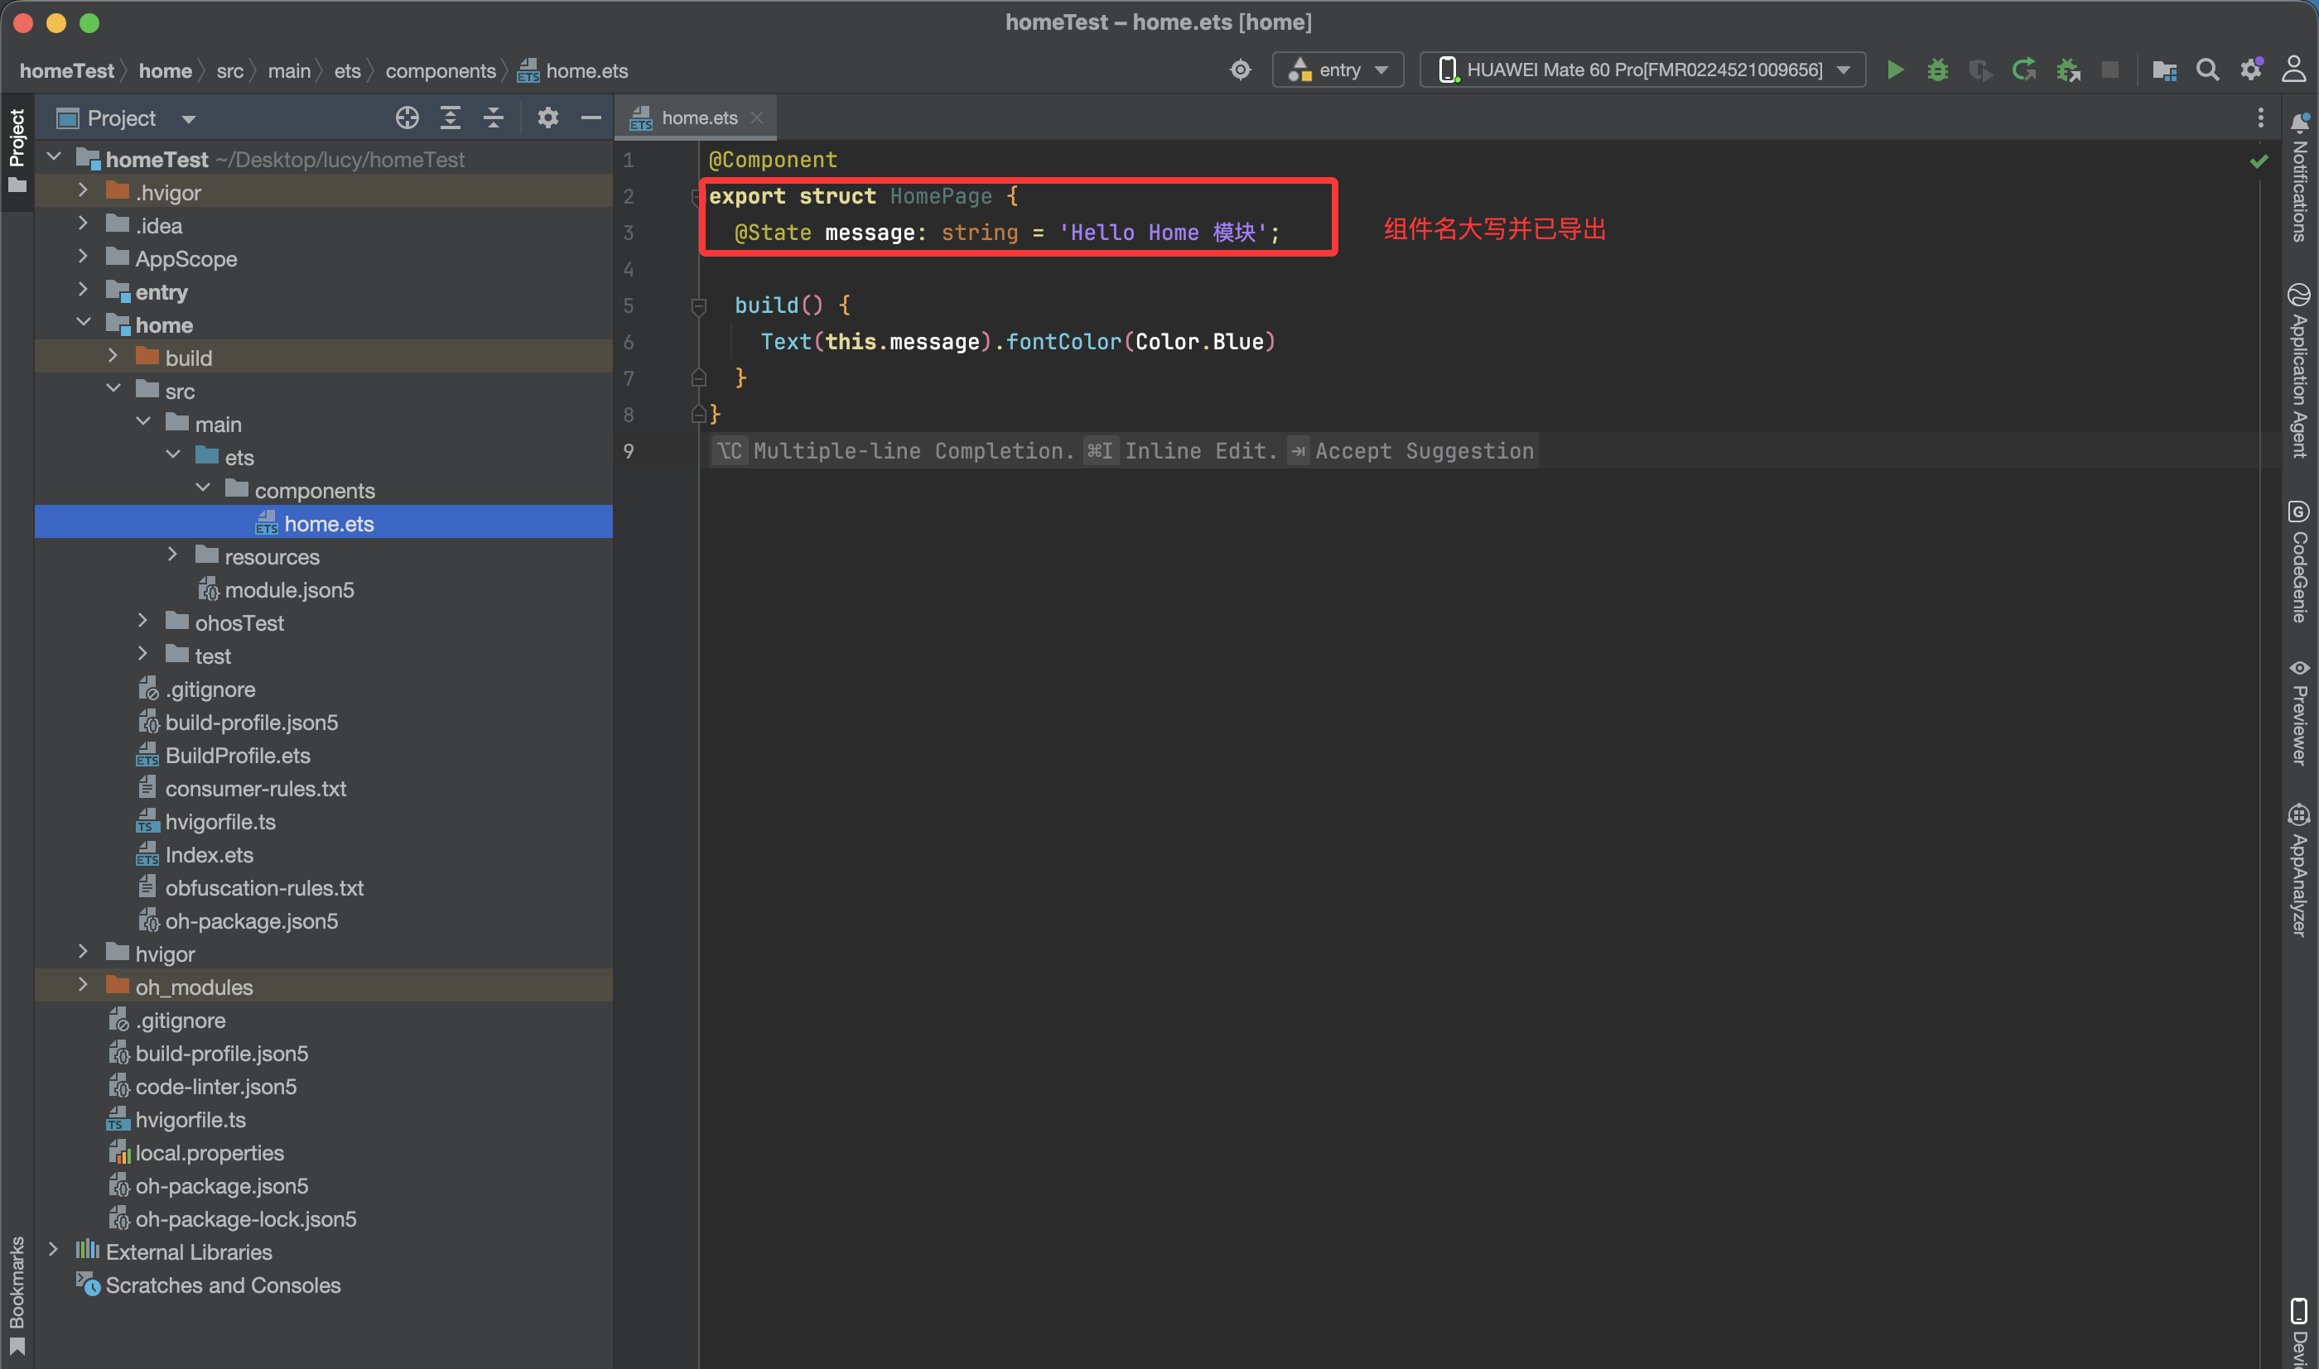Open the HUAWEI Mate 60 Pro device dropdown
The width and height of the screenshot is (2319, 1369).
pos(1642,70)
